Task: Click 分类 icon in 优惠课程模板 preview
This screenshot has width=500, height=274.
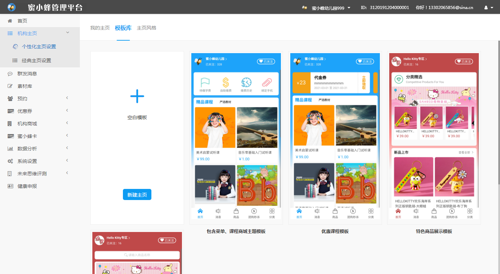Action: (371, 211)
